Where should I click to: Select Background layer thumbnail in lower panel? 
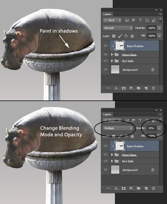(115, 170)
